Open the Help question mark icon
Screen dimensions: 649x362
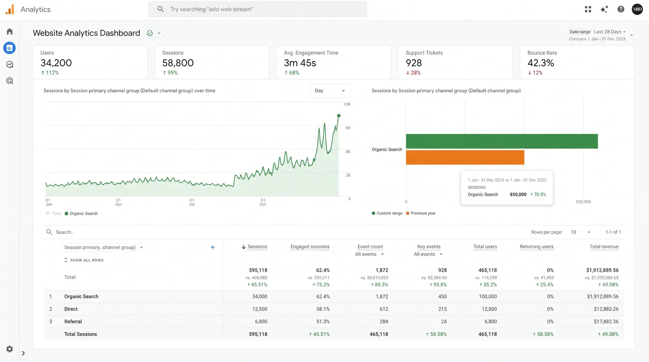(x=621, y=9)
